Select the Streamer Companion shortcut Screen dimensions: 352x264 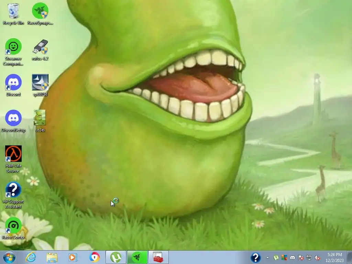(13, 52)
